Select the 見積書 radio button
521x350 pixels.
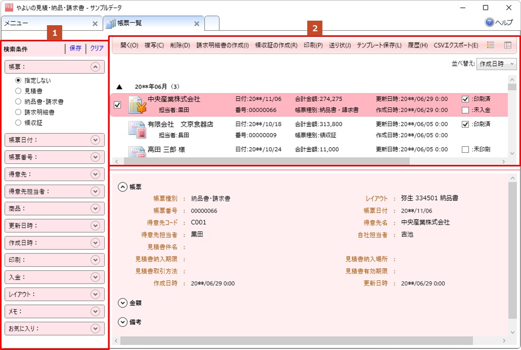(19, 91)
